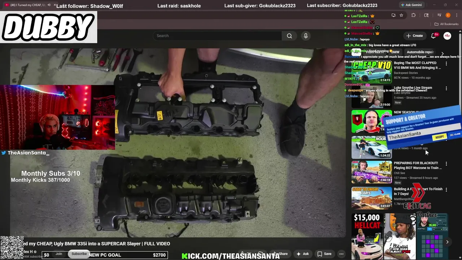
Task: Click the Create button
Action: [x=414, y=36]
